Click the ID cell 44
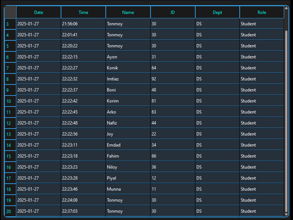Screen dimensions: 293x220 click(x=173, y=123)
